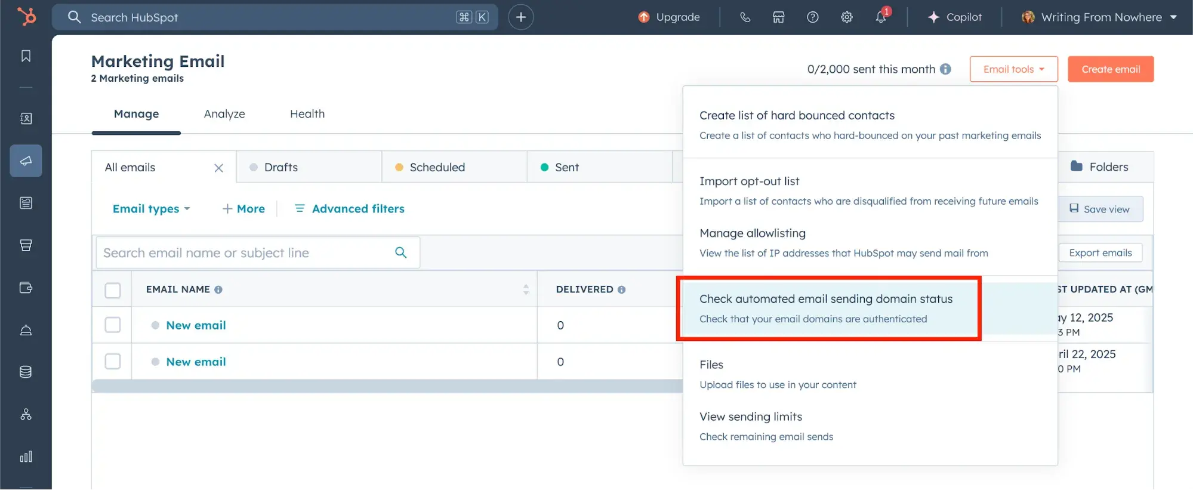The height and width of the screenshot is (490, 1193).
Task: Open the Bookmarks sidebar icon
Action: (26, 56)
